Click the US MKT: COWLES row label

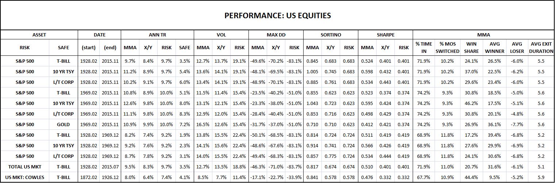pos(25,177)
